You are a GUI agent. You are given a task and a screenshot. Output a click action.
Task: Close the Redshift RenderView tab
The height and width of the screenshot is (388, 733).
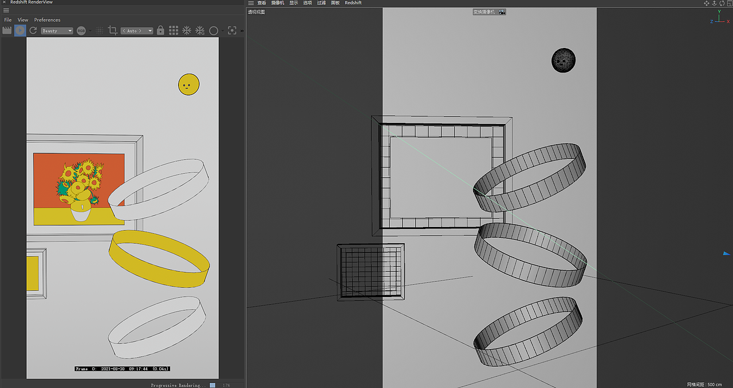point(4,2)
